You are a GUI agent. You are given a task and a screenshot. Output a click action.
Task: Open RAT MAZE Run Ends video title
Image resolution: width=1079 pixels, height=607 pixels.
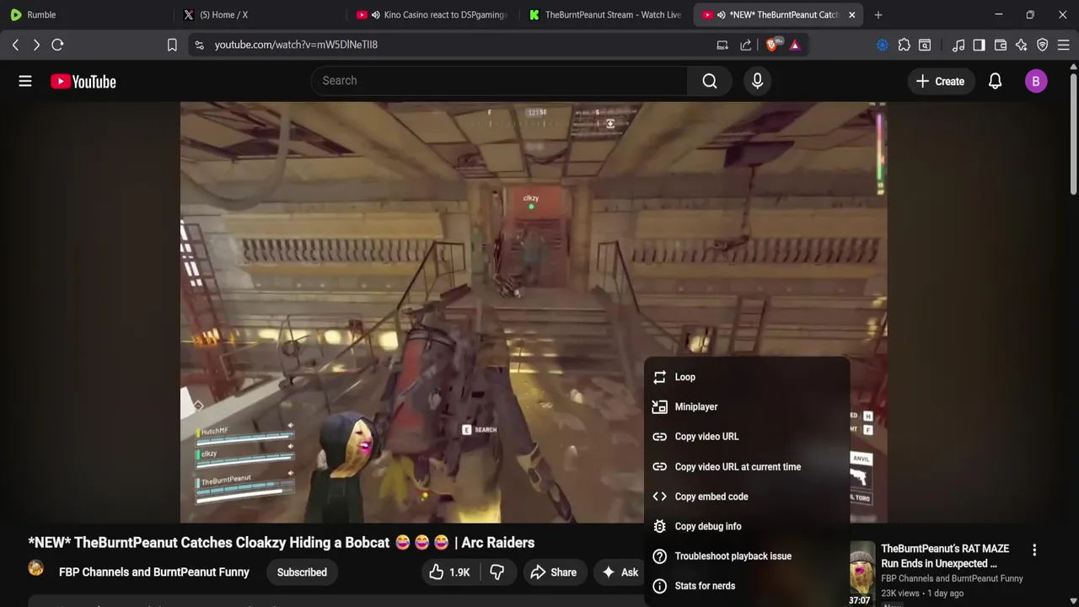click(945, 556)
